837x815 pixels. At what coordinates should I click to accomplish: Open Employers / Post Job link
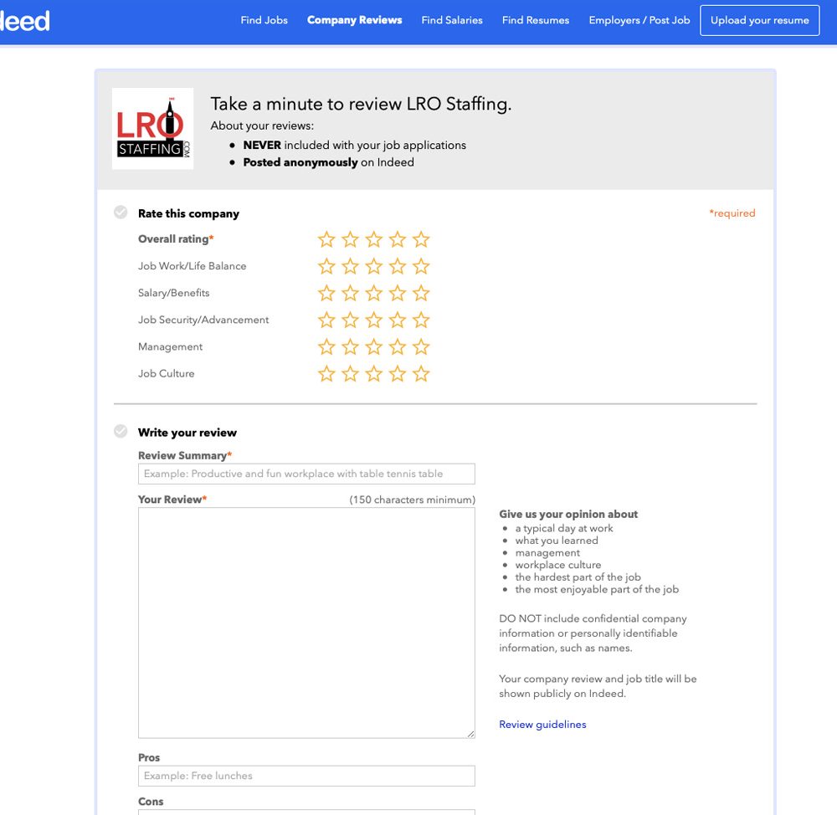click(639, 20)
